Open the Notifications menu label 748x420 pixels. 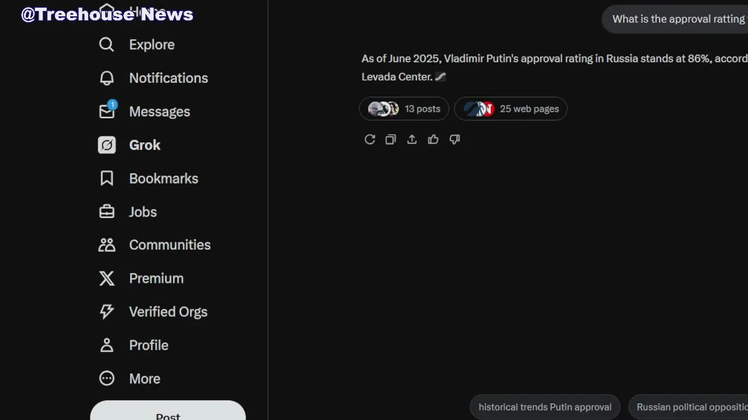[x=168, y=78]
